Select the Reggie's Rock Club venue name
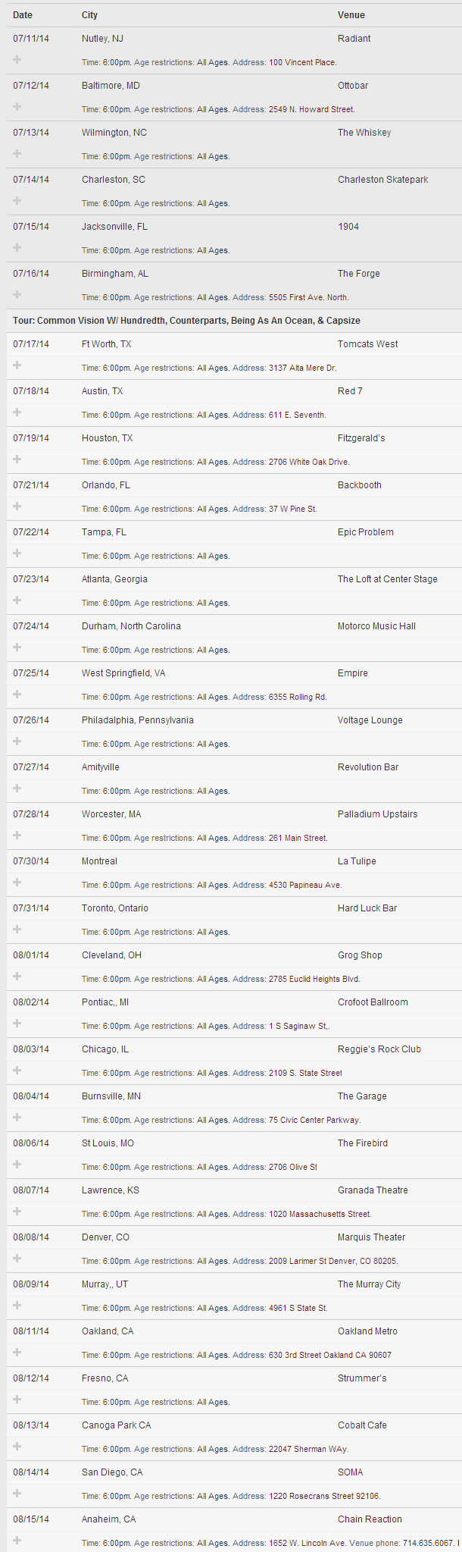The height and width of the screenshot is (1552, 462). 379,1049
